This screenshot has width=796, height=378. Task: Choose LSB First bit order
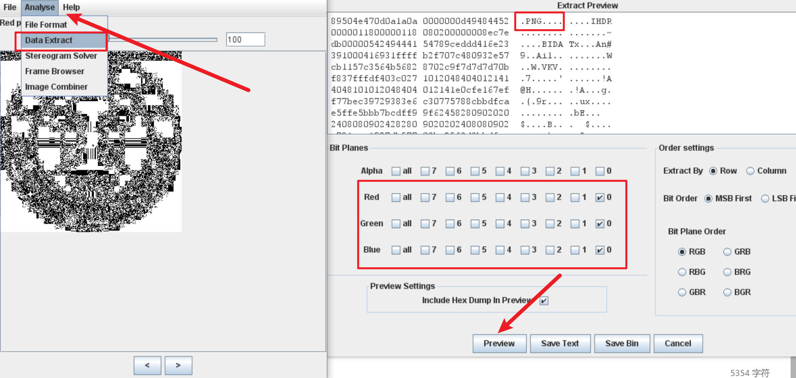coord(765,199)
